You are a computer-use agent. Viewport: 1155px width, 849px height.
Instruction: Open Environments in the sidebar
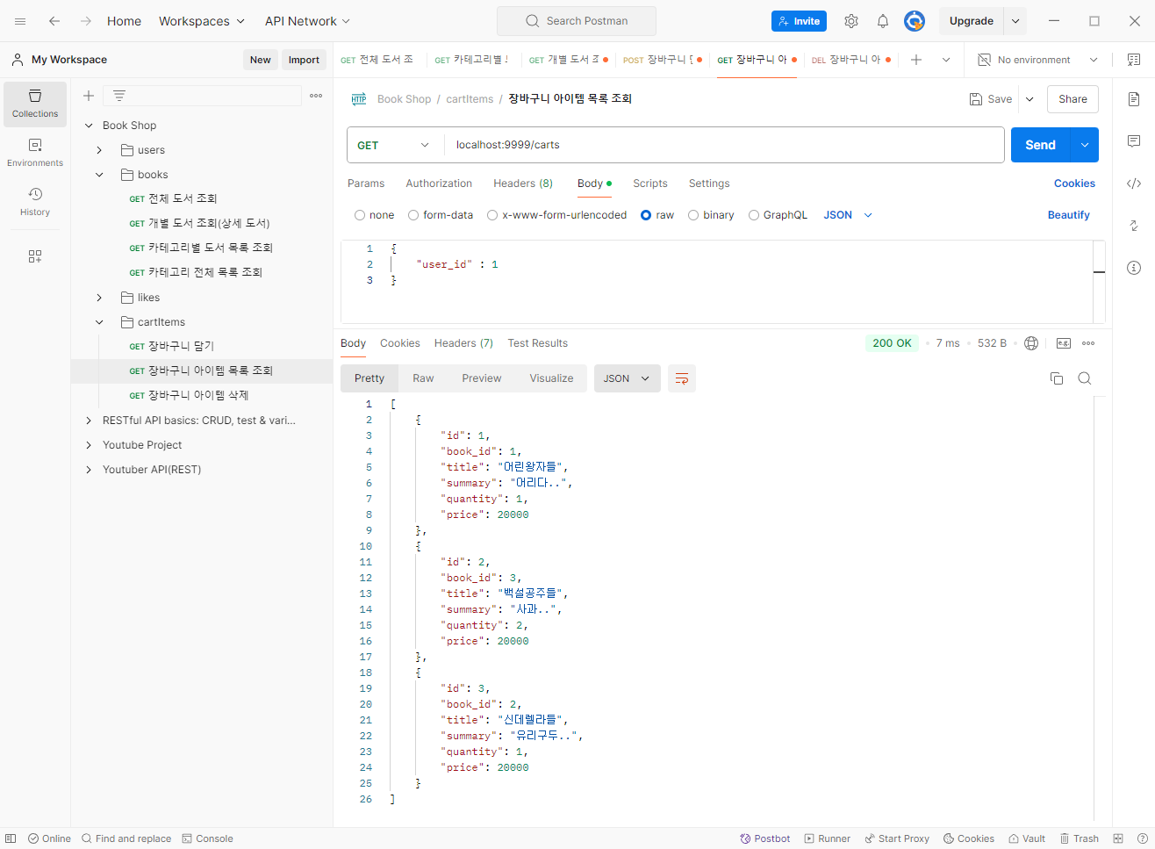click(x=35, y=153)
